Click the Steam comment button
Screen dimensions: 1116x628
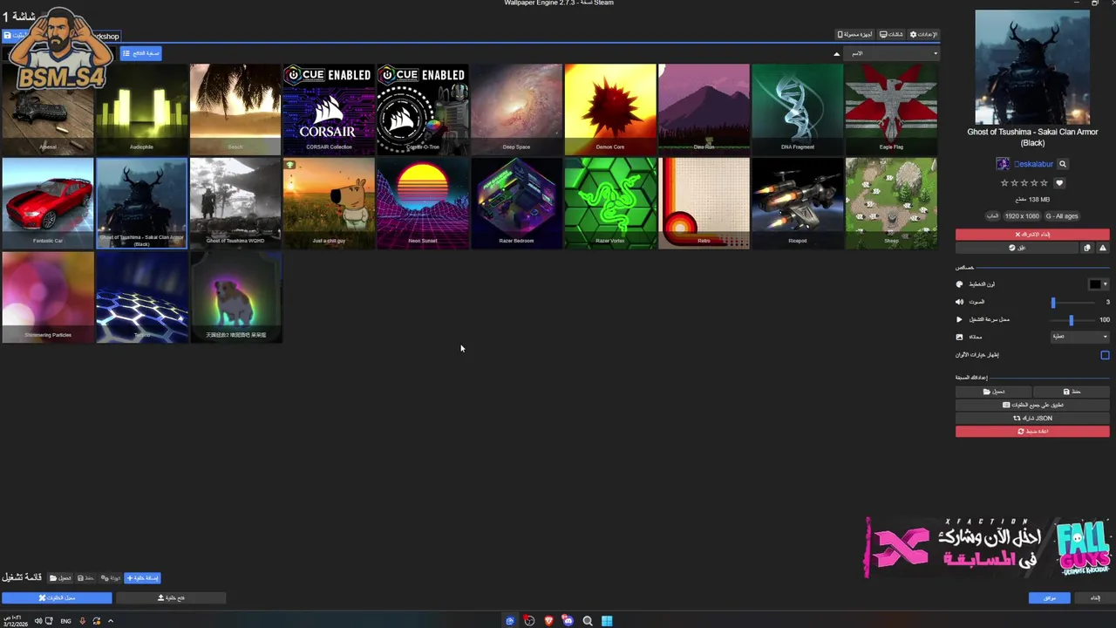tap(1017, 248)
